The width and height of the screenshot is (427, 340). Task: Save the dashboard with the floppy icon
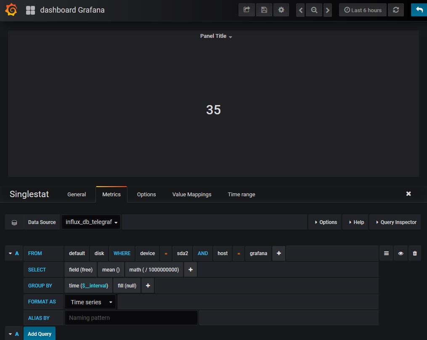pyautogui.click(x=264, y=10)
